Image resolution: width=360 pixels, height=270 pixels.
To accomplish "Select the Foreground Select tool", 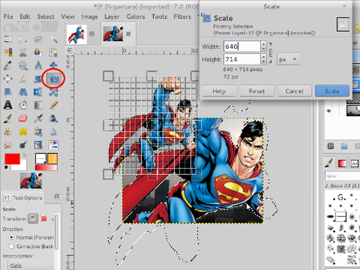I will pos(38,52).
